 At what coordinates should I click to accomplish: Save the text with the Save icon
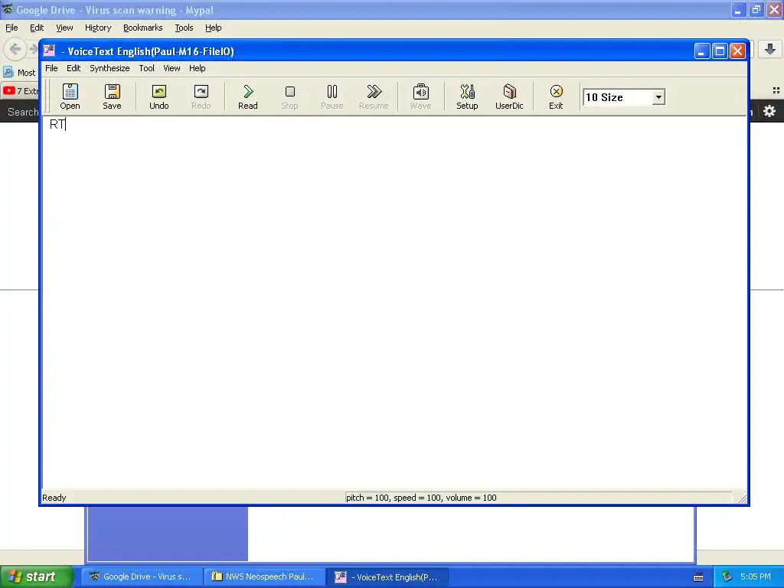(x=112, y=96)
